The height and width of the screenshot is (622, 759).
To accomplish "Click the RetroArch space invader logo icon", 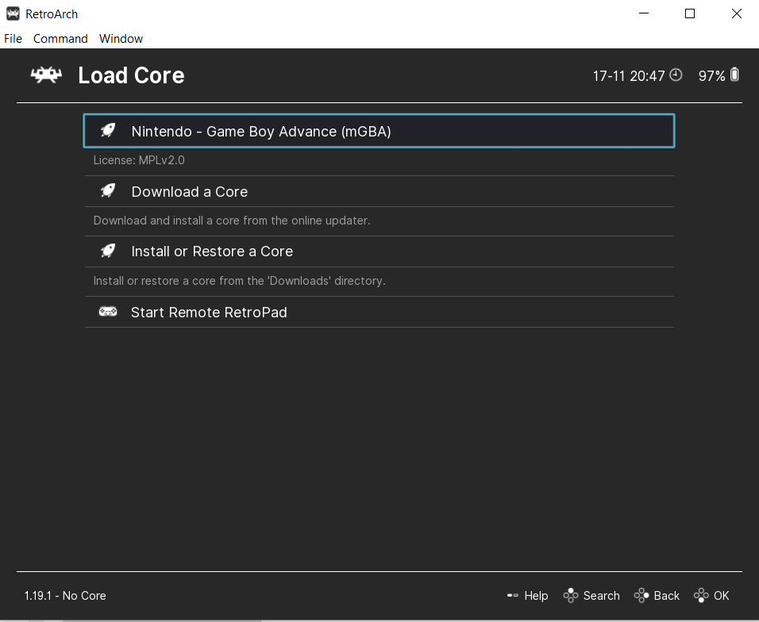I will pyautogui.click(x=45, y=75).
